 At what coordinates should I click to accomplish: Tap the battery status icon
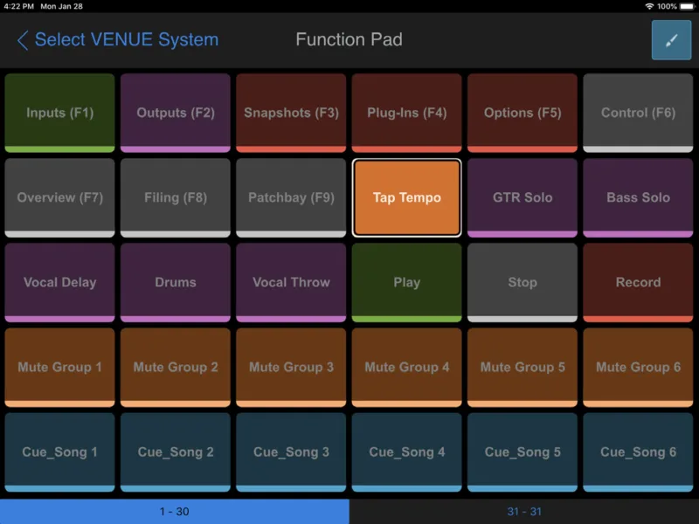688,6
